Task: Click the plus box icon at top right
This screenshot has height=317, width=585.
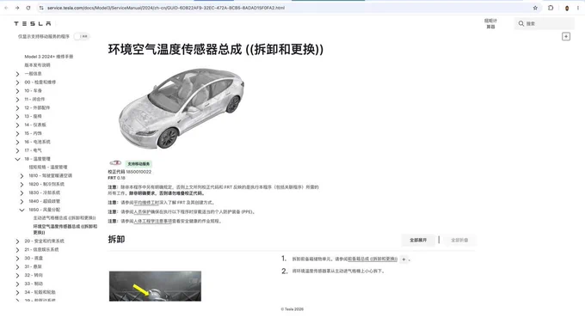Action: (x=566, y=36)
